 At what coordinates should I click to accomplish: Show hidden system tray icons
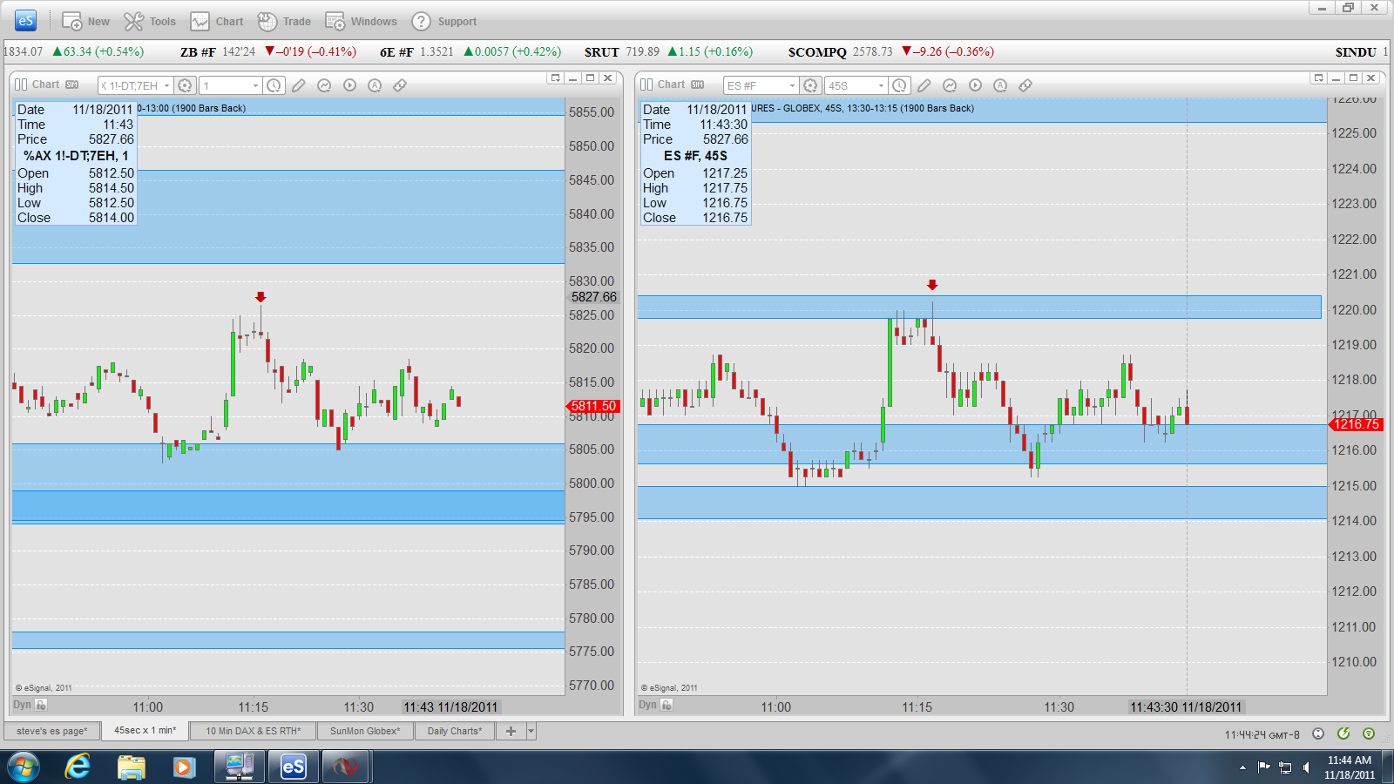[1242, 767]
